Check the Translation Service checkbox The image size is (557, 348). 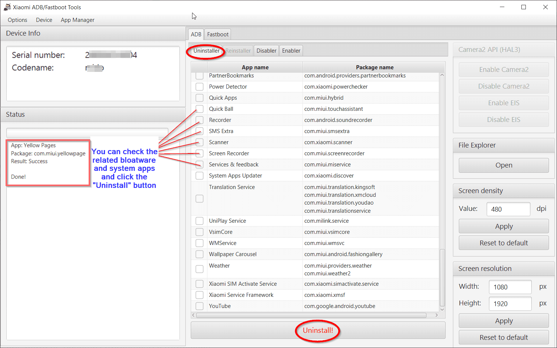click(x=200, y=199)
